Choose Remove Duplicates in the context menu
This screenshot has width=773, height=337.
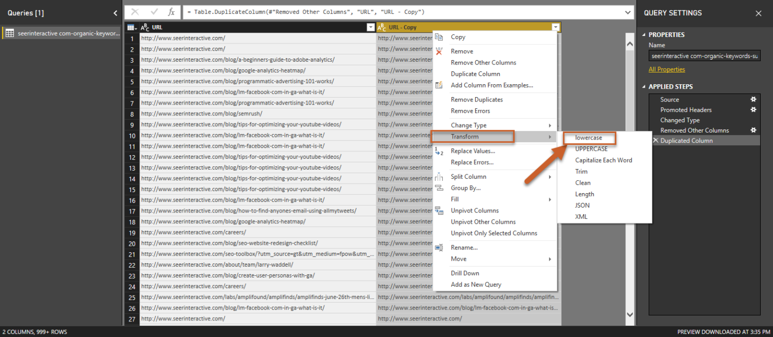pos(477,100)
